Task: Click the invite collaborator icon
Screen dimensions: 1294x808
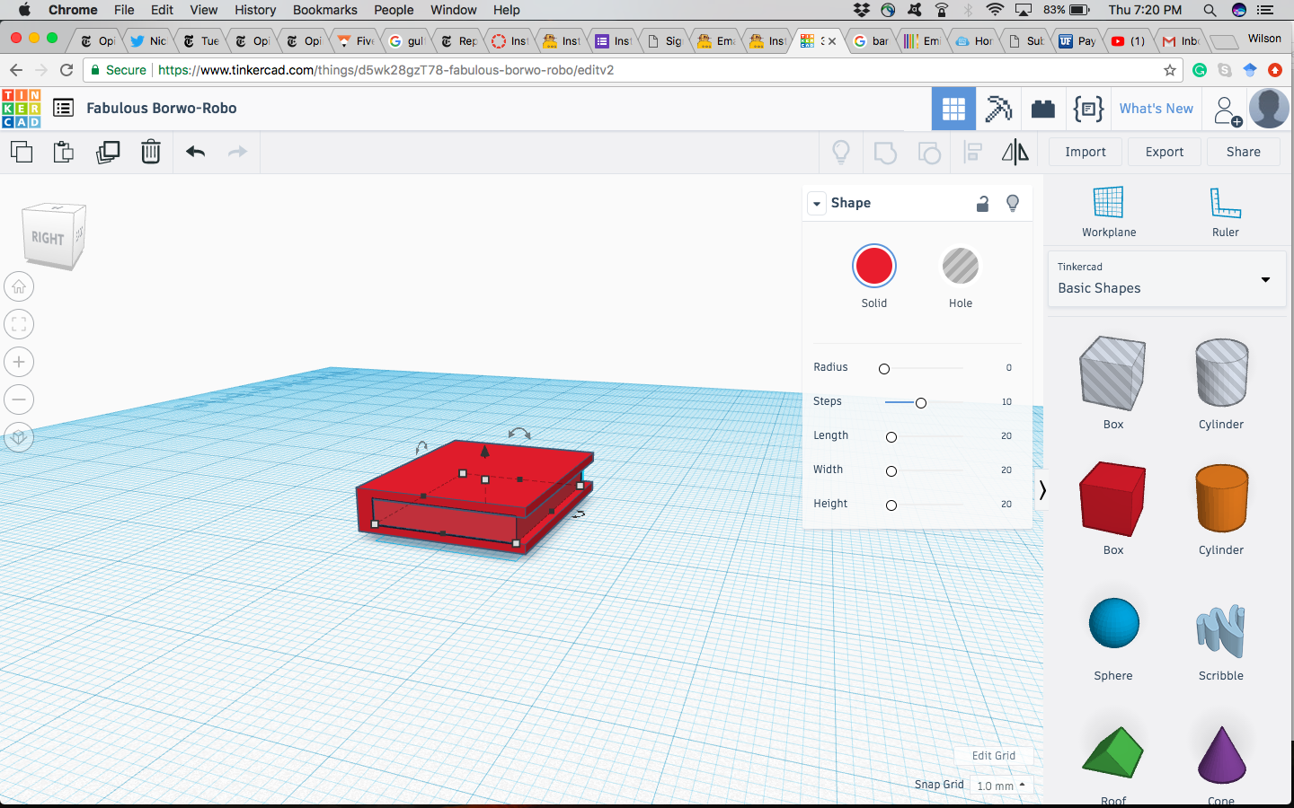Action: [x=1227, y=110]
